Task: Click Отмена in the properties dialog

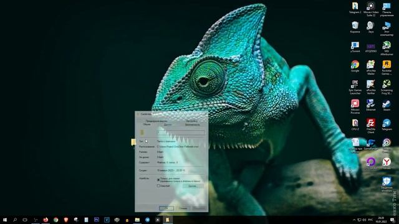Action: [x=183, y=208]
